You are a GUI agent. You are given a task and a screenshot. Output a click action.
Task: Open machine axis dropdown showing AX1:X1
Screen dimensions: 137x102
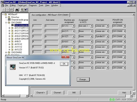(x=74, y=26)
